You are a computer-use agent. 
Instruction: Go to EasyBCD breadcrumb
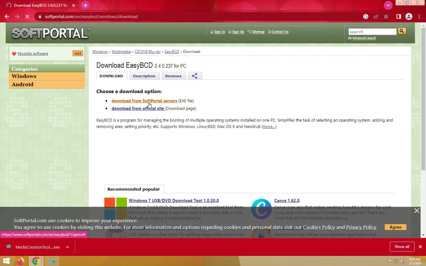pyautogui.click(x=172, y=51)
